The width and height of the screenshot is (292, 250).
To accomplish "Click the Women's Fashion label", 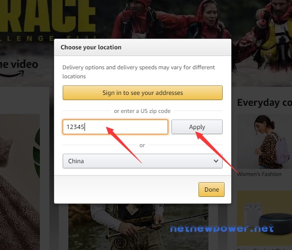I will [259, 174].
